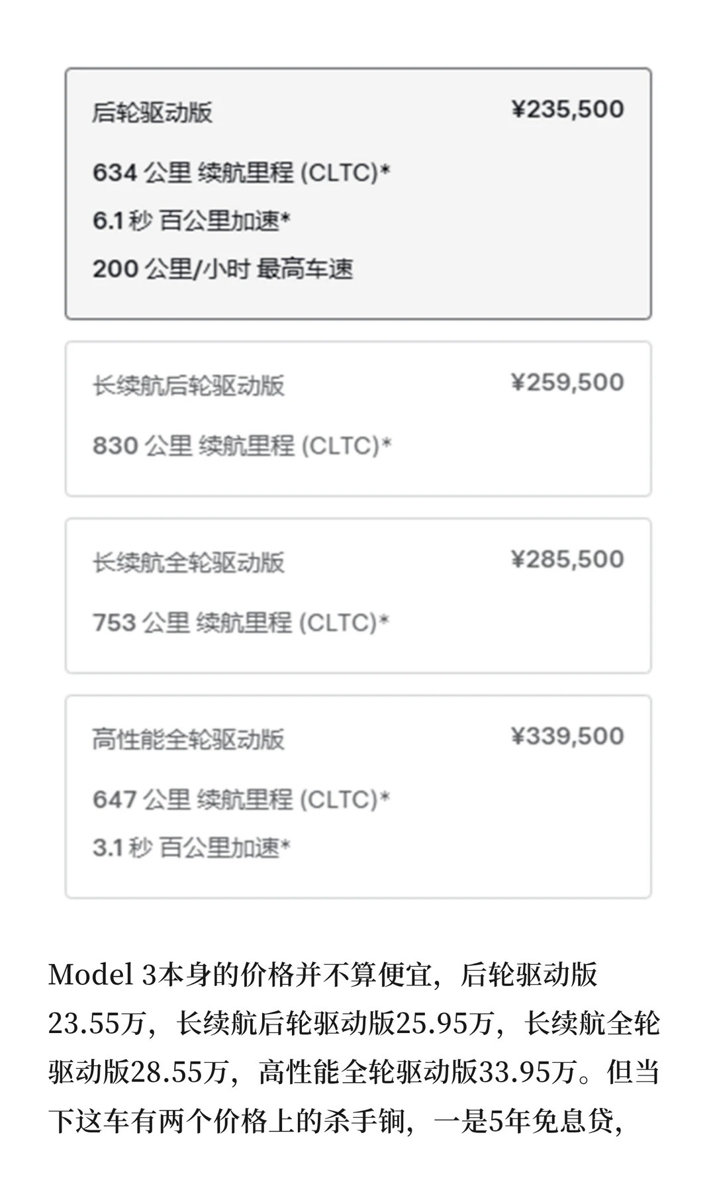Select the 长续航后轮驱动版 option card
Screen dimensions: 715x1192
click(358, 419)
